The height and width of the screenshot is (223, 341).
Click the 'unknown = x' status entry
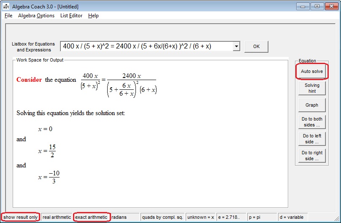tap(200, 217)
